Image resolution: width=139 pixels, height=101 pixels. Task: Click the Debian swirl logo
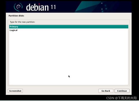[x=18, y=7]
